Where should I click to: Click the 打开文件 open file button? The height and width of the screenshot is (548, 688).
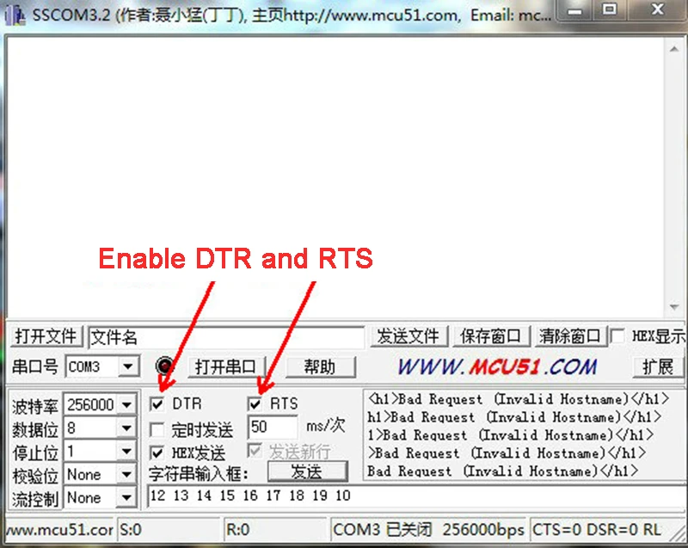tap(46, 337)
